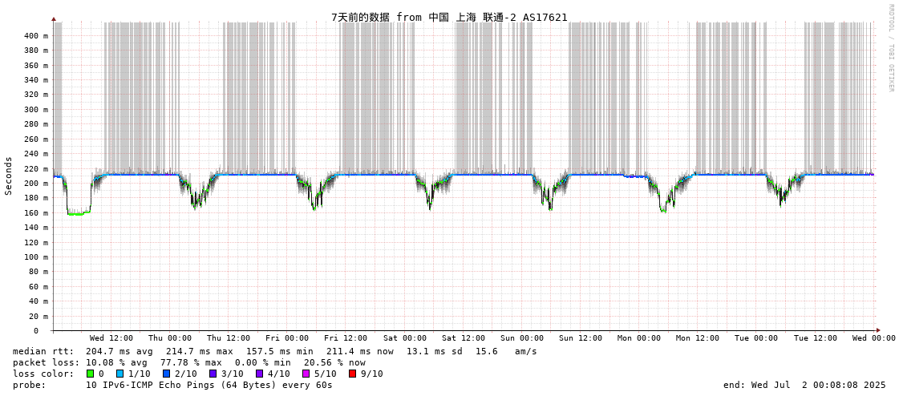Screen dimensions: 899x396
Task: Click the graph title '7天前的数据 from 中国 上海 联通-2 AS17621'
Action: click(x=449, y=17)
